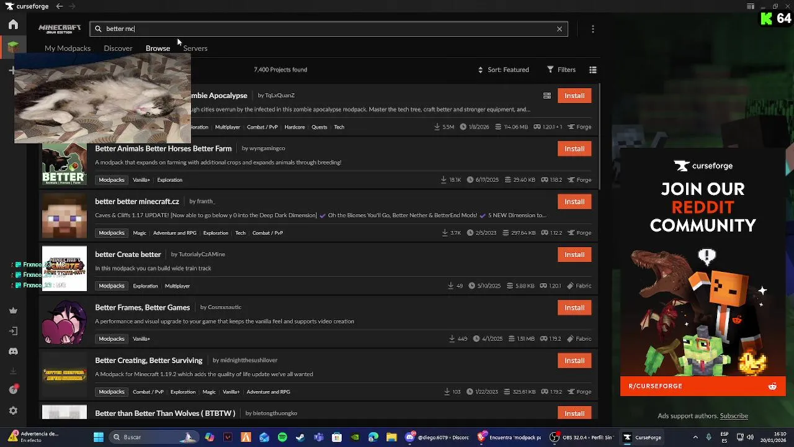
Task: Install better Create better modpack
Action: point(574,255)
